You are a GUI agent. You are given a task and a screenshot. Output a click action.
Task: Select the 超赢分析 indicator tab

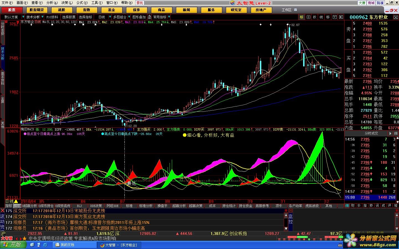(x=179, y=206)
